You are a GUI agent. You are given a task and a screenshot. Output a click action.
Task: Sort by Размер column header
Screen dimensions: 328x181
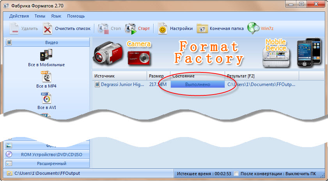pyautogui.click(x=159, y=76)
